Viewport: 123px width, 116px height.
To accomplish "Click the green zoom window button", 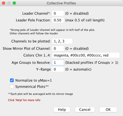I will [14, 3].
